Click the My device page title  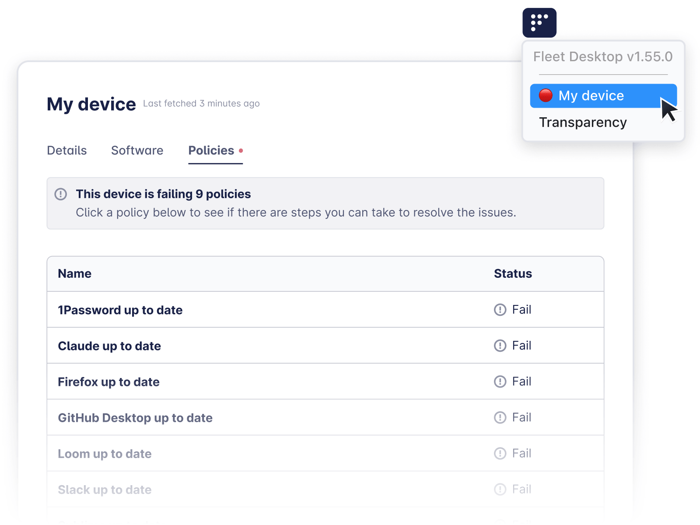click(x=91, y=104)
